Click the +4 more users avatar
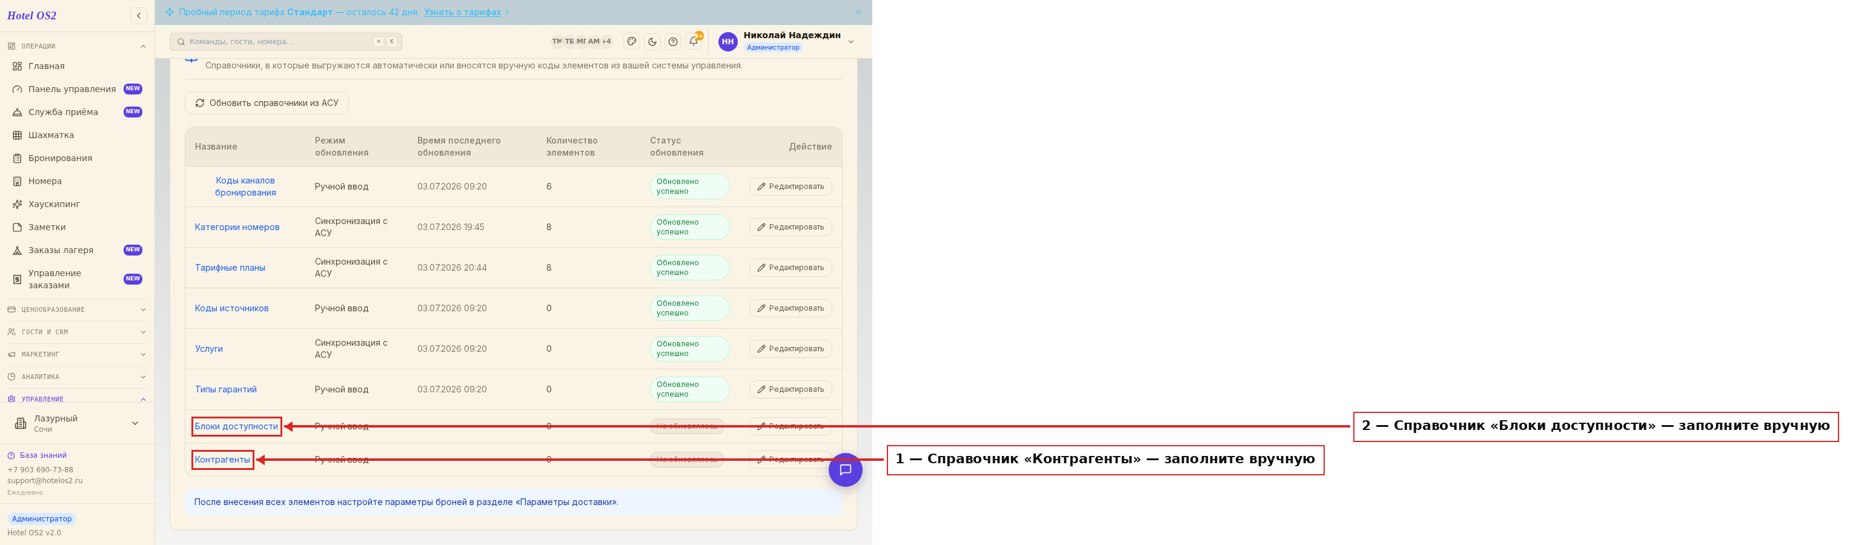 click(606, 42)
